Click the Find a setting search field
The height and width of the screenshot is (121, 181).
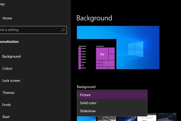tap(33, 30)
